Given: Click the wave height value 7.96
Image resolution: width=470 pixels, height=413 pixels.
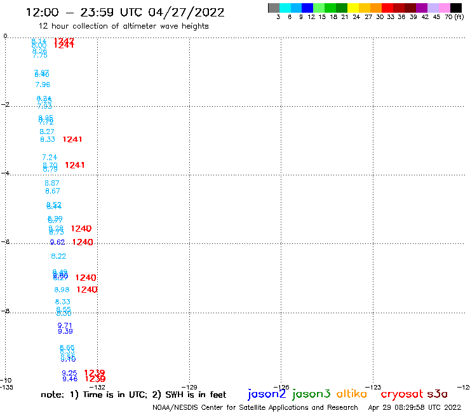Looking at the screenshot, I should point(43,85).
